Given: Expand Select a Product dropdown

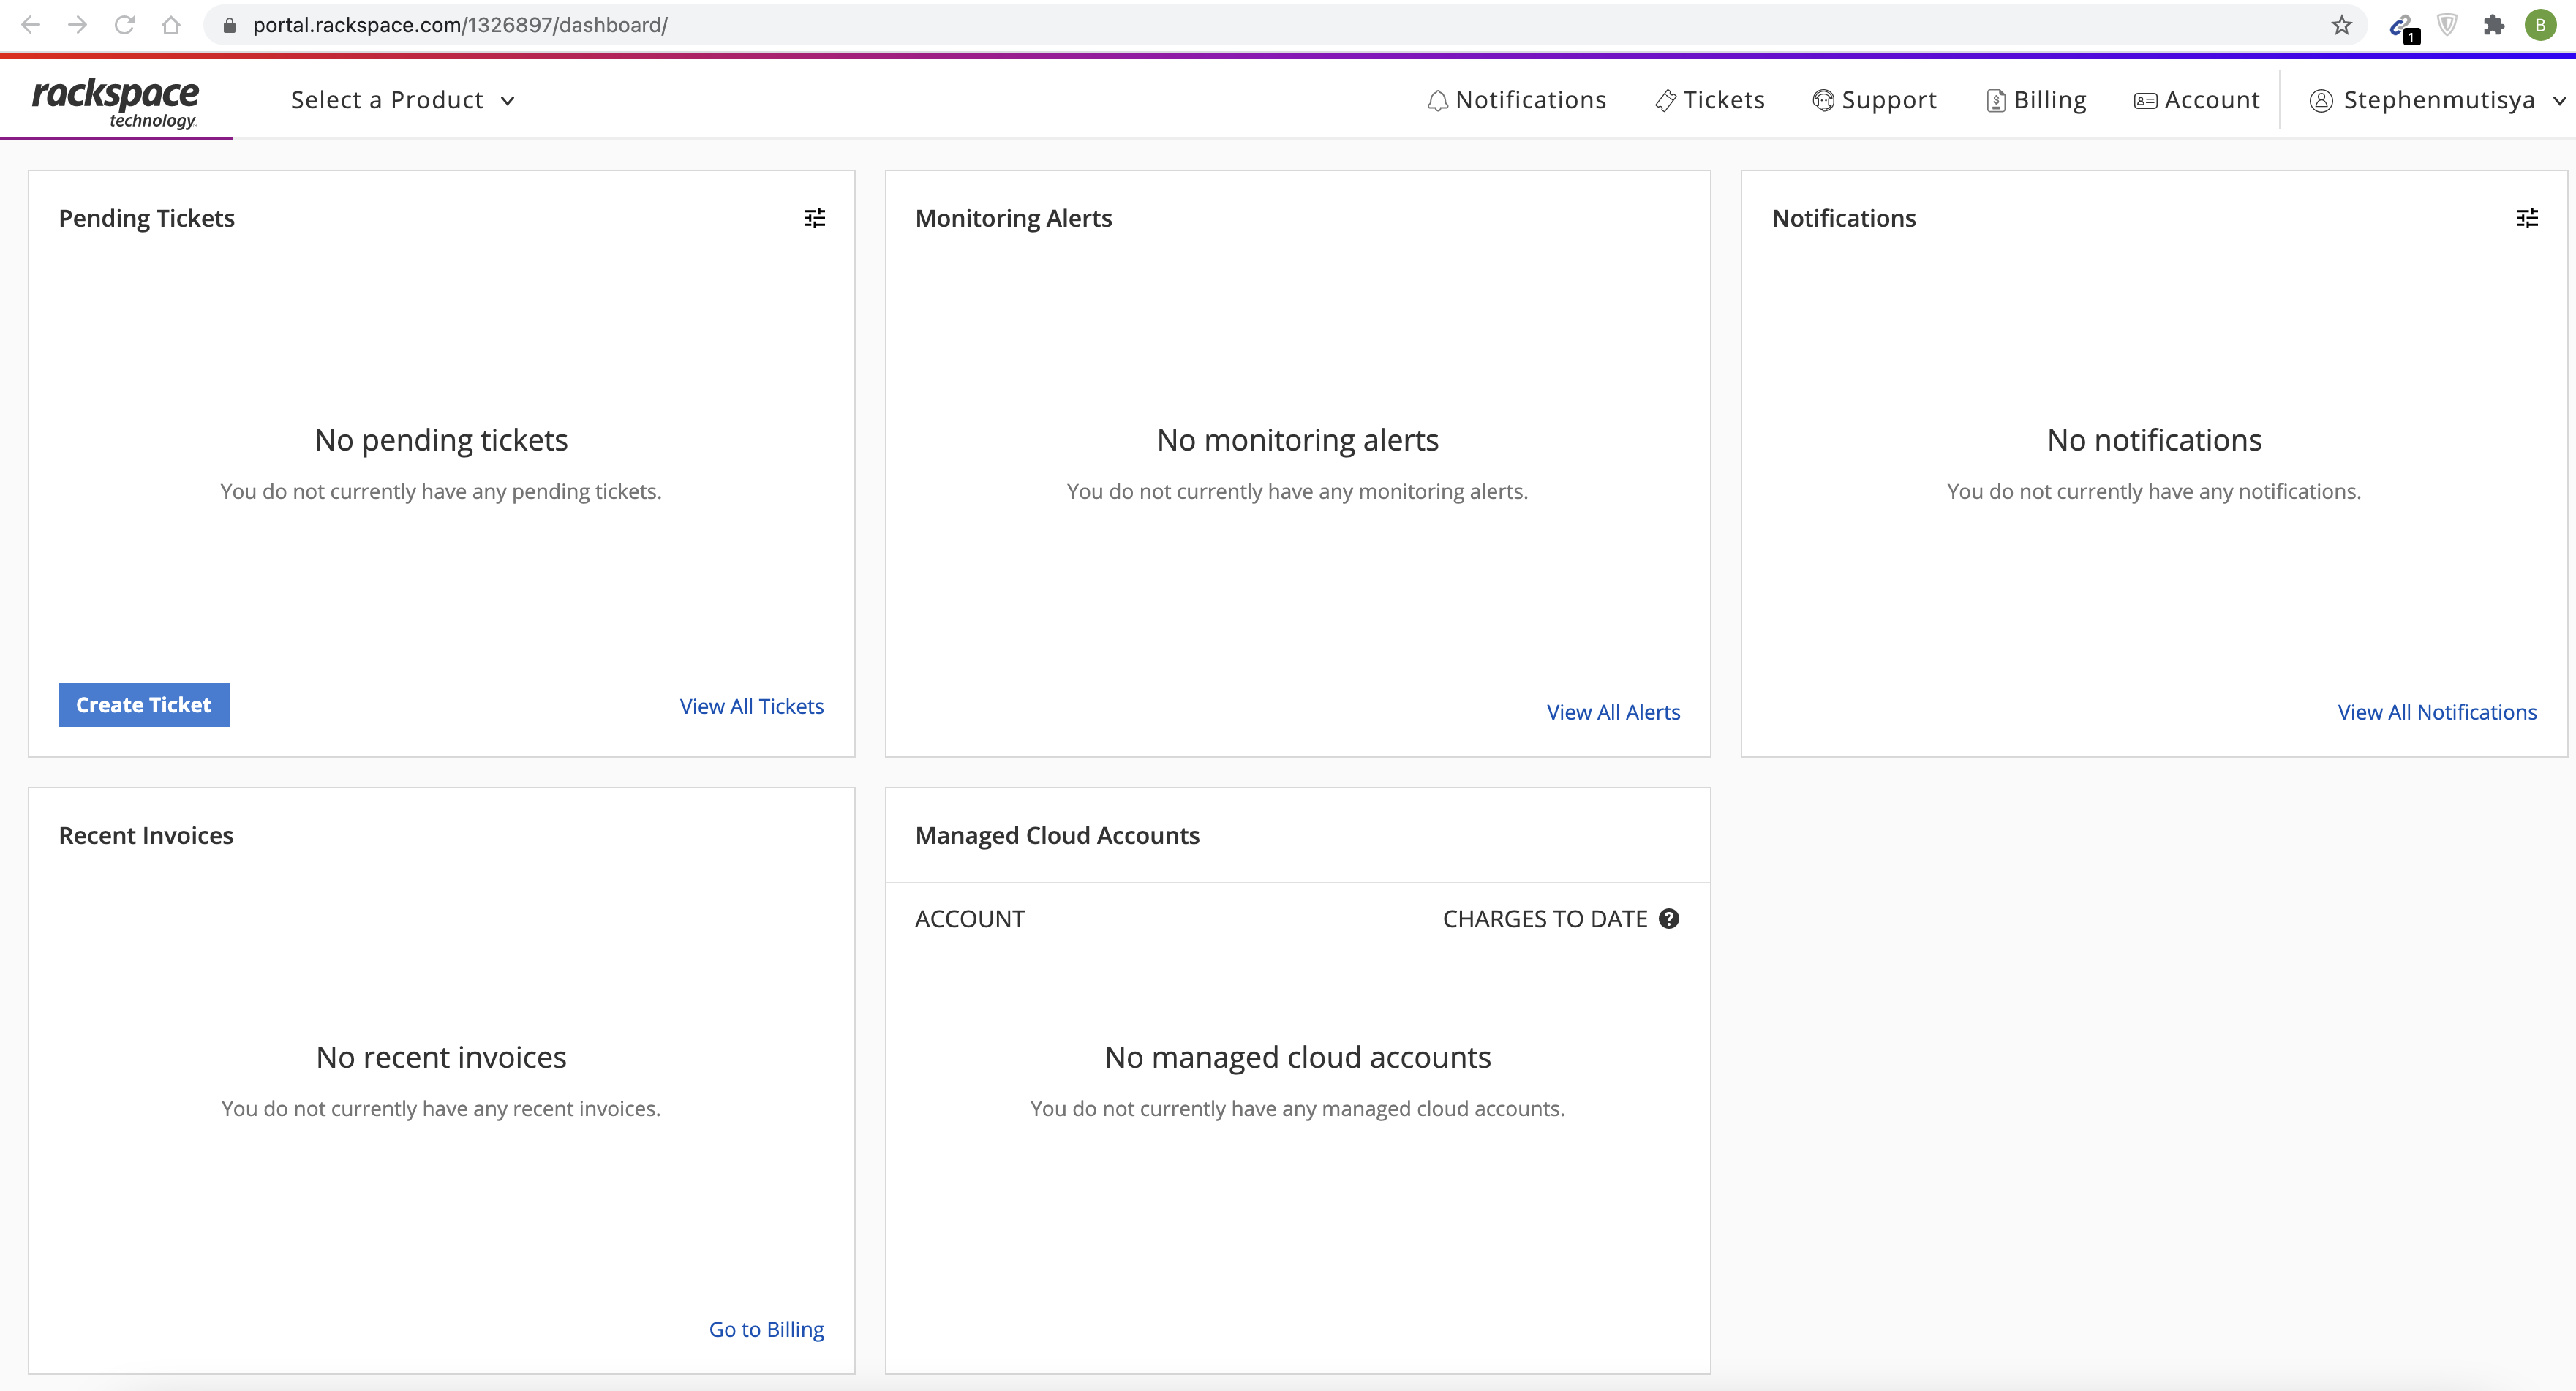Looking at the screenshot, I should 402,100.
